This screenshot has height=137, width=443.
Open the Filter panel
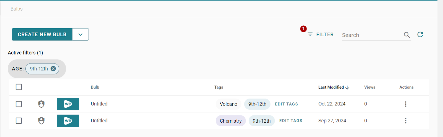pyautogui.click(x=321, y=35)
